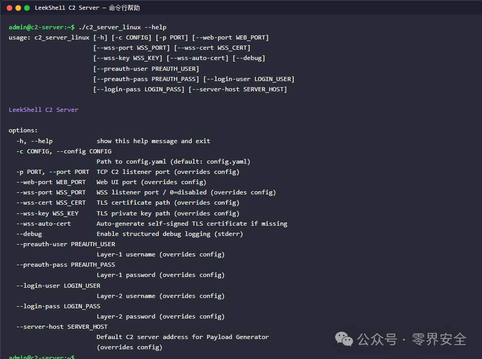Click '[--wss-port WSS_PORT]' in usage line

pyautogui.click(x=132, y=48)
